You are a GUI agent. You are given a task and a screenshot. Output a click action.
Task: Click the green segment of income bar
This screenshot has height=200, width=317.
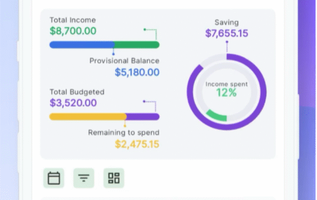(x=137, y=44)
